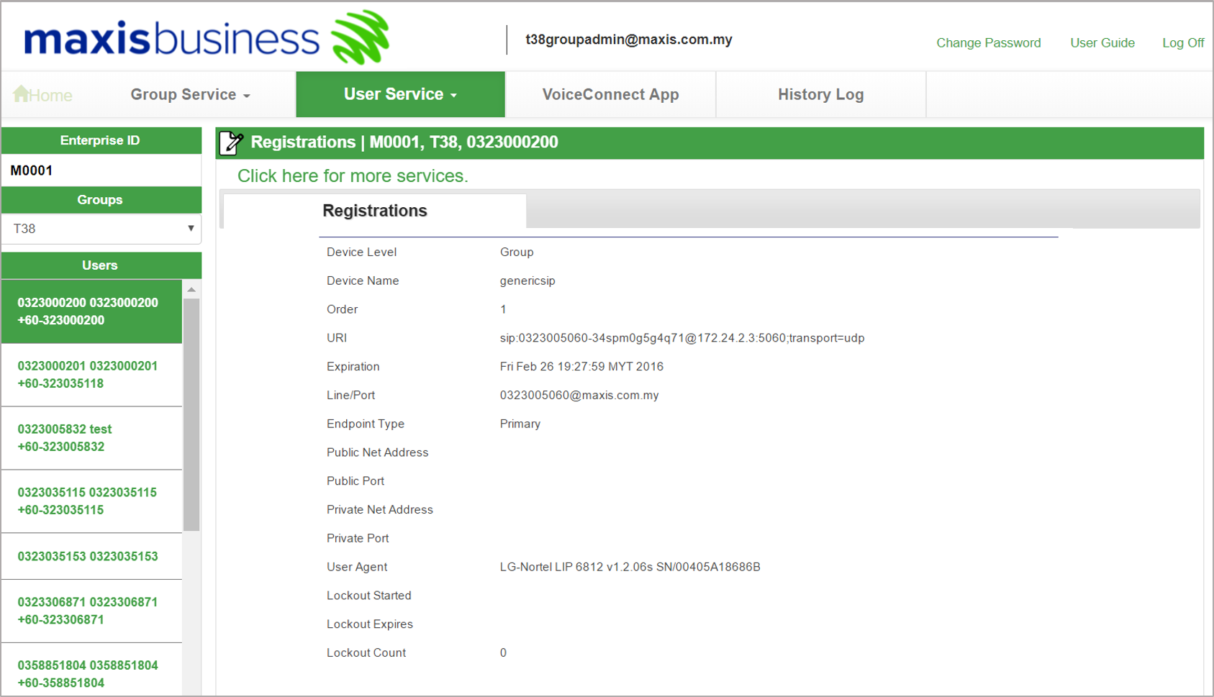The image size is (1214, 697).
Task: Click the Enterprise ID M0001 field
Action: point(101,170)
